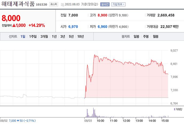Image resolution: width=184 pixels, height=126 pixels.
Task: Open the 기업개요 dropdown
Action: pos(118,5)
